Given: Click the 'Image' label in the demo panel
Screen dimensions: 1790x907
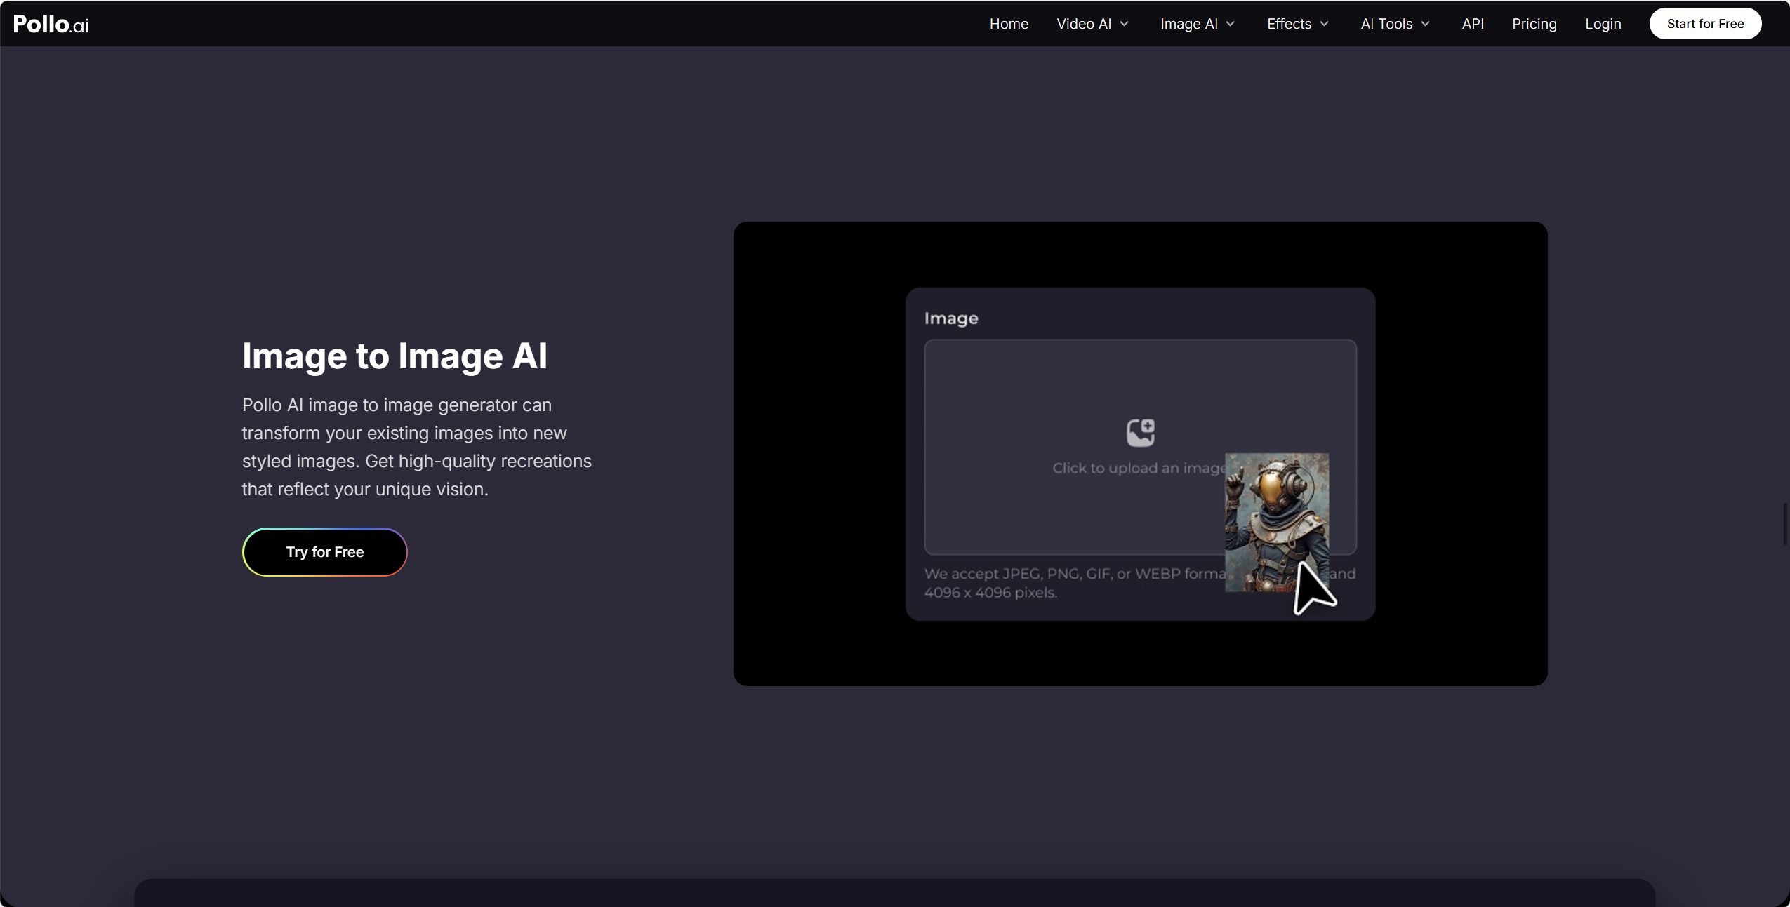Looking at the screenshot, I should point(951,318).
